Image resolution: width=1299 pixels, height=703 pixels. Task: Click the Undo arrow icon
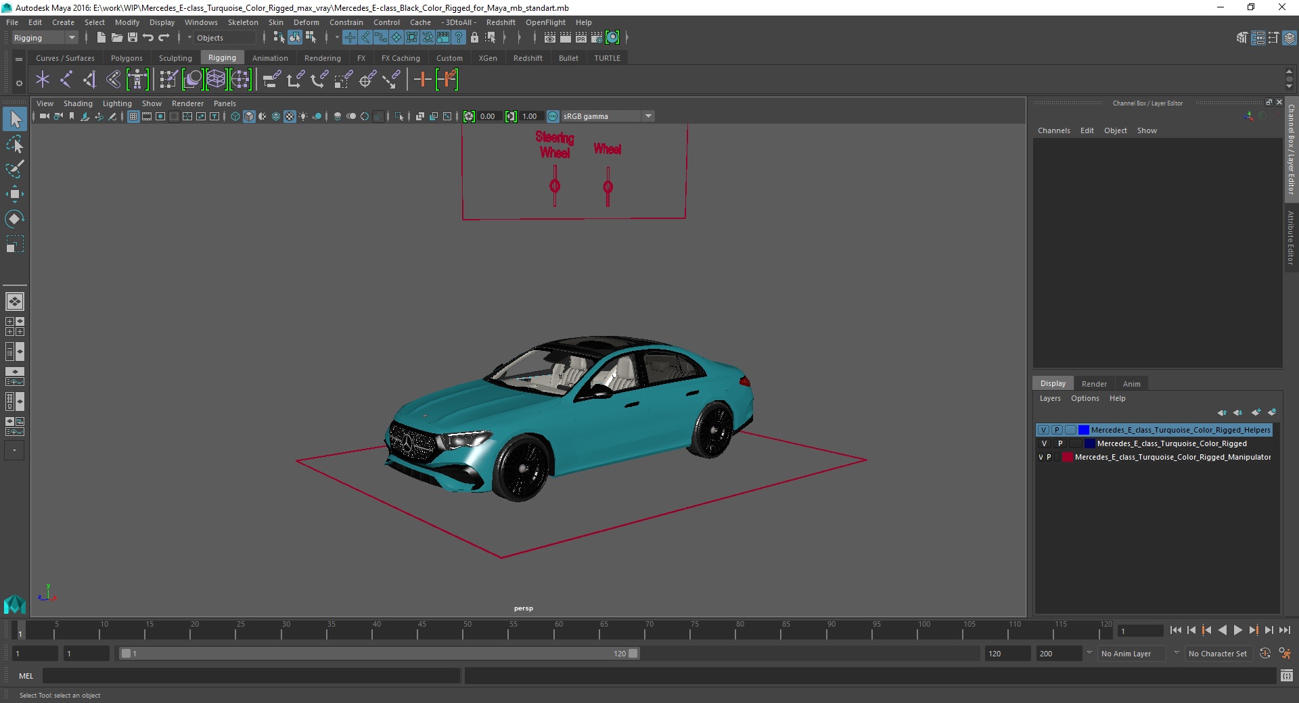148,38
